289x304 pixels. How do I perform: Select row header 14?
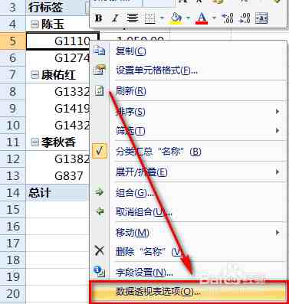13,193
